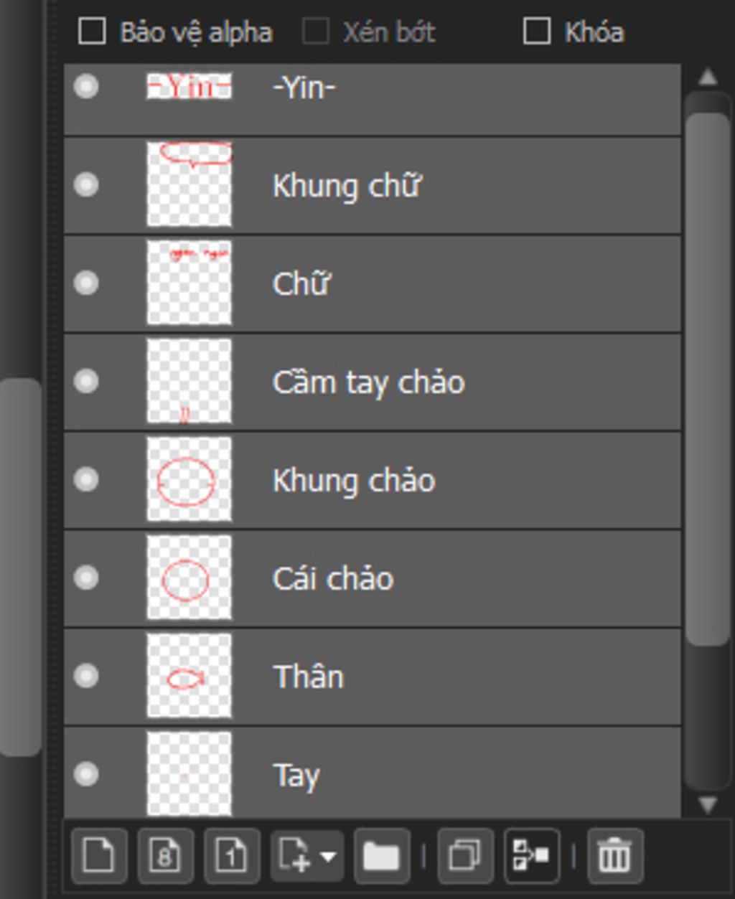This screenshot has height=899, width=735.
Task: Tick the Khóa lock checkbox
Action: [537, 32]
